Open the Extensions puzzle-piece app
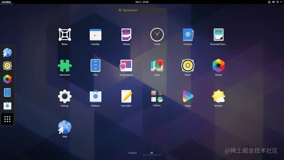The width and height of the screenshot is (284, 160). [65, 66]
